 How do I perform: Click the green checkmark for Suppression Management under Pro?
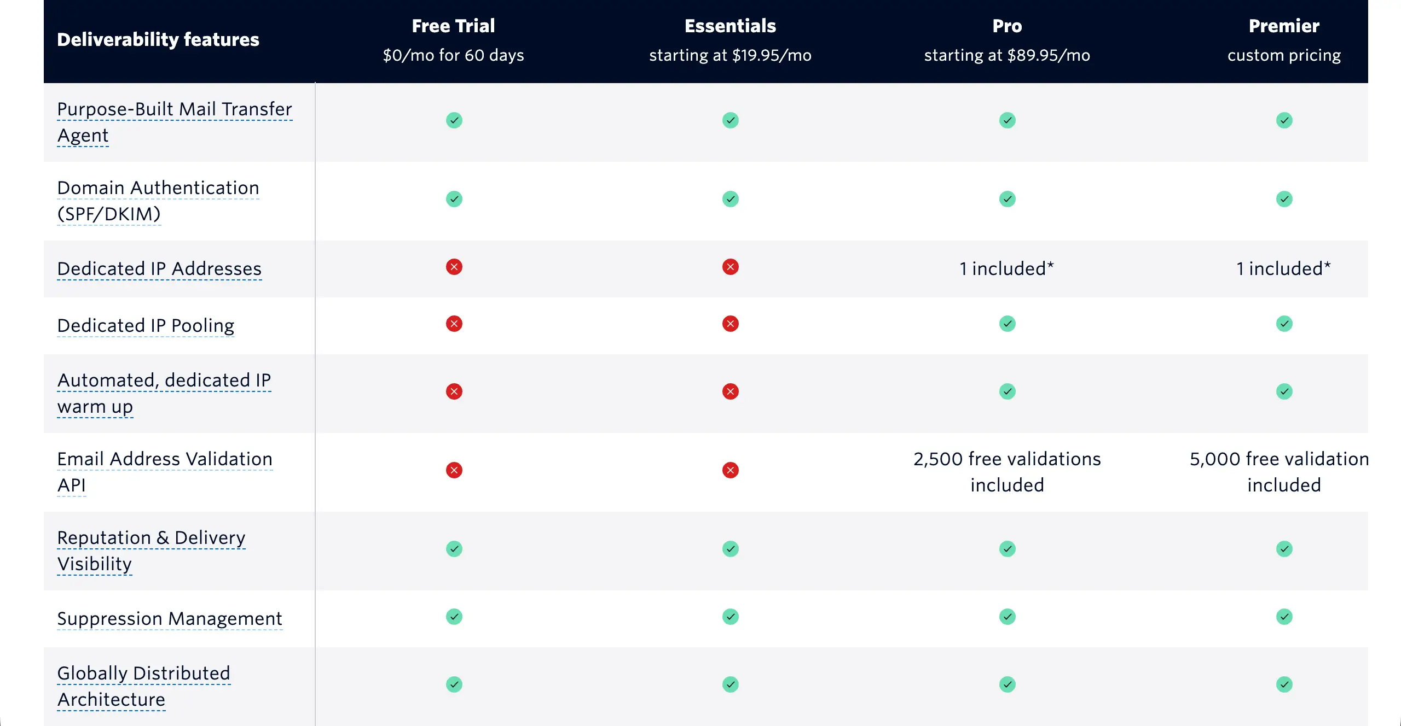(1008, 617)
